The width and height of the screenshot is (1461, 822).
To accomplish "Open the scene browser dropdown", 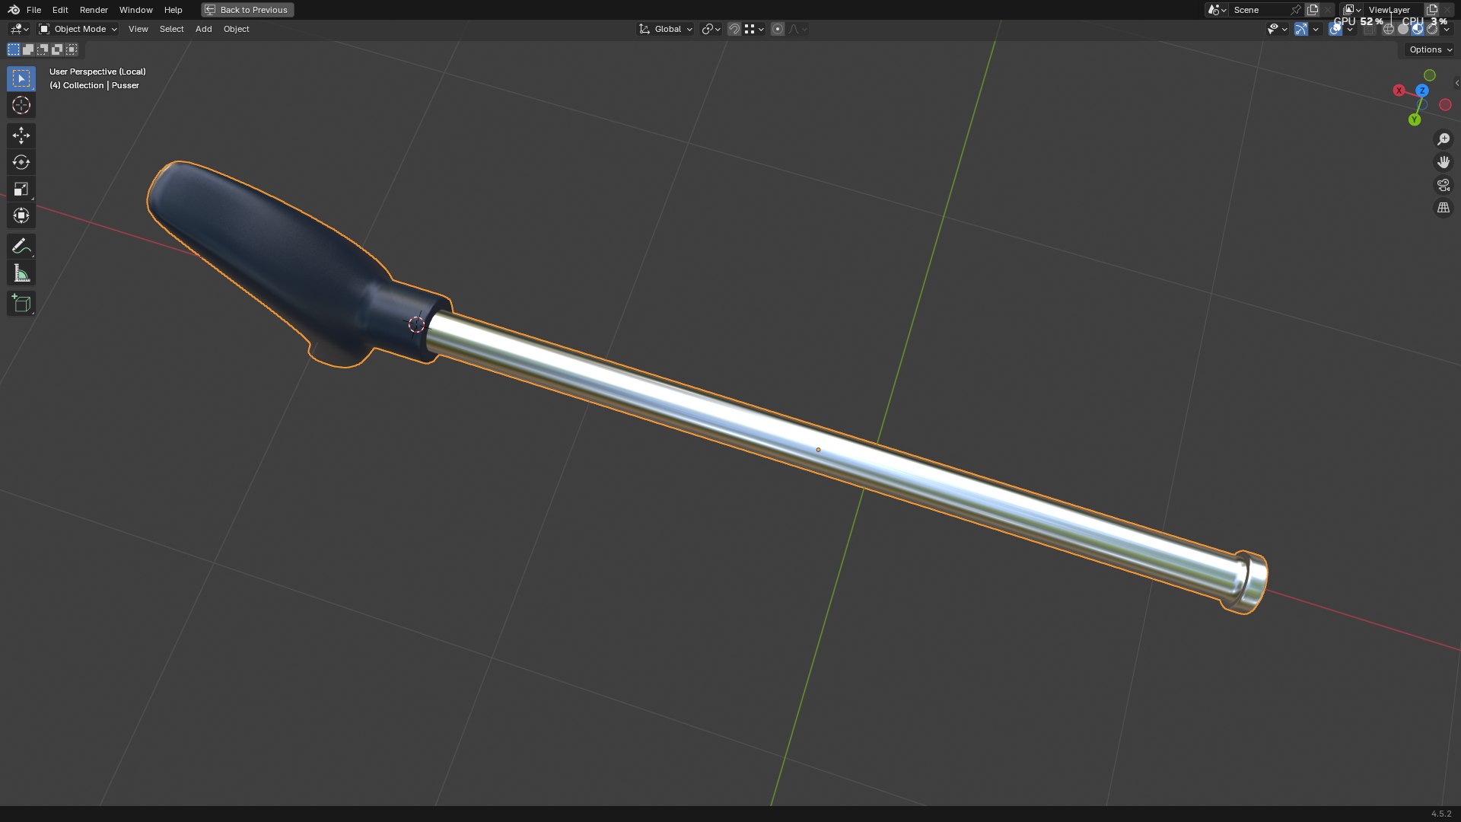I will (1217, 10).
